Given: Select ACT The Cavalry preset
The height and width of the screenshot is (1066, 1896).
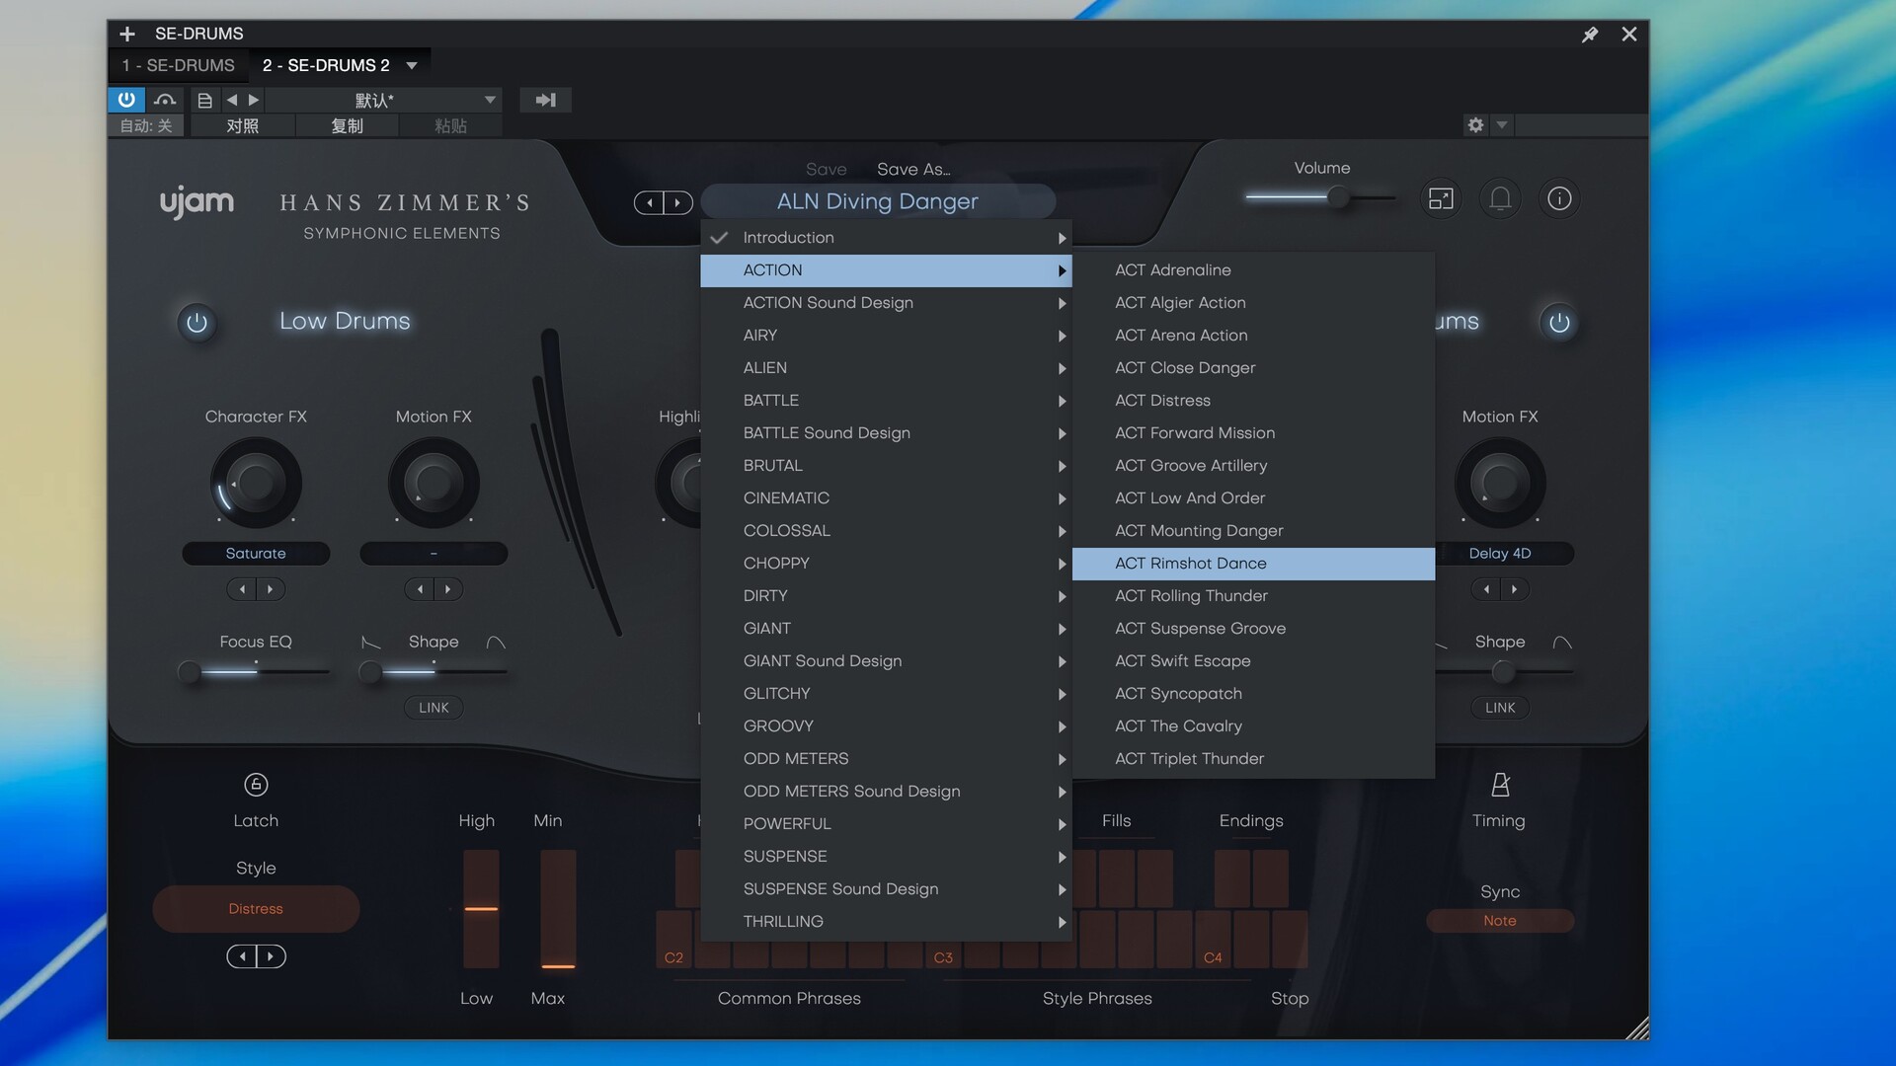Looking at the screenshot, I should pos(1253,726).
